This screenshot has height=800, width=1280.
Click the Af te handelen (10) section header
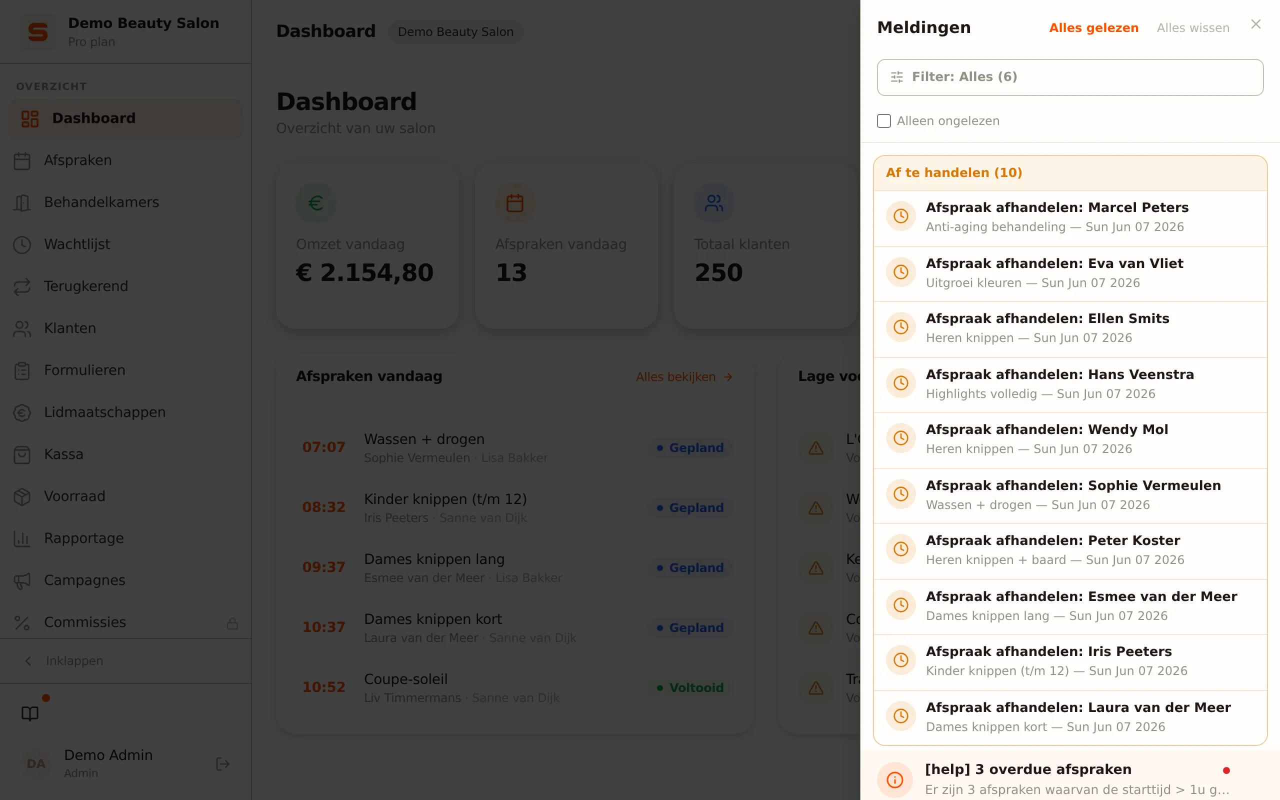(x=1070, y=173)
